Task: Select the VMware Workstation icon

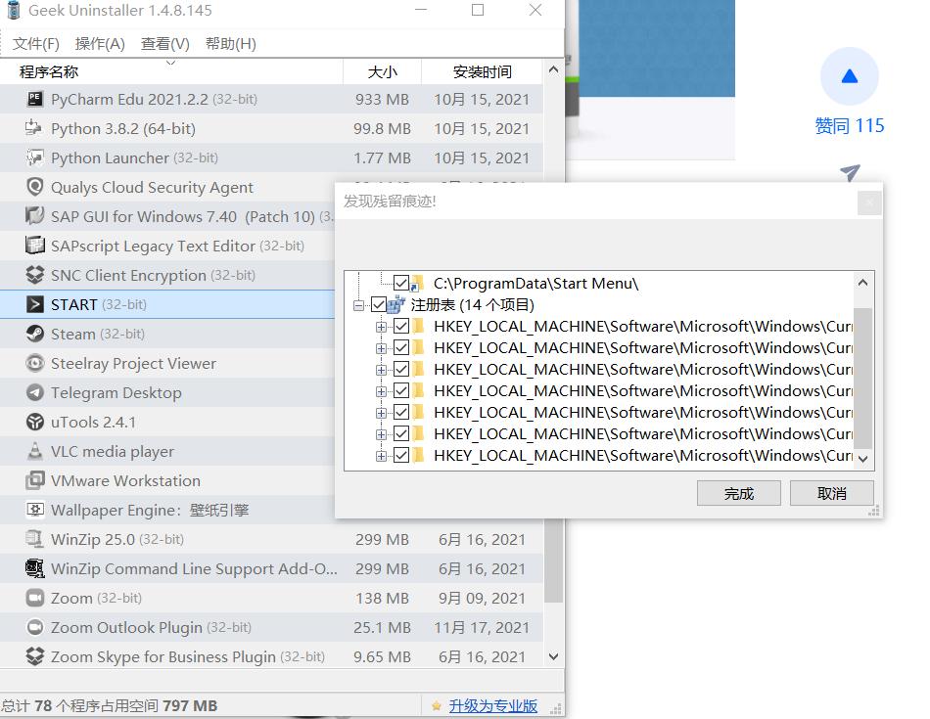Action: click(33, 480)
